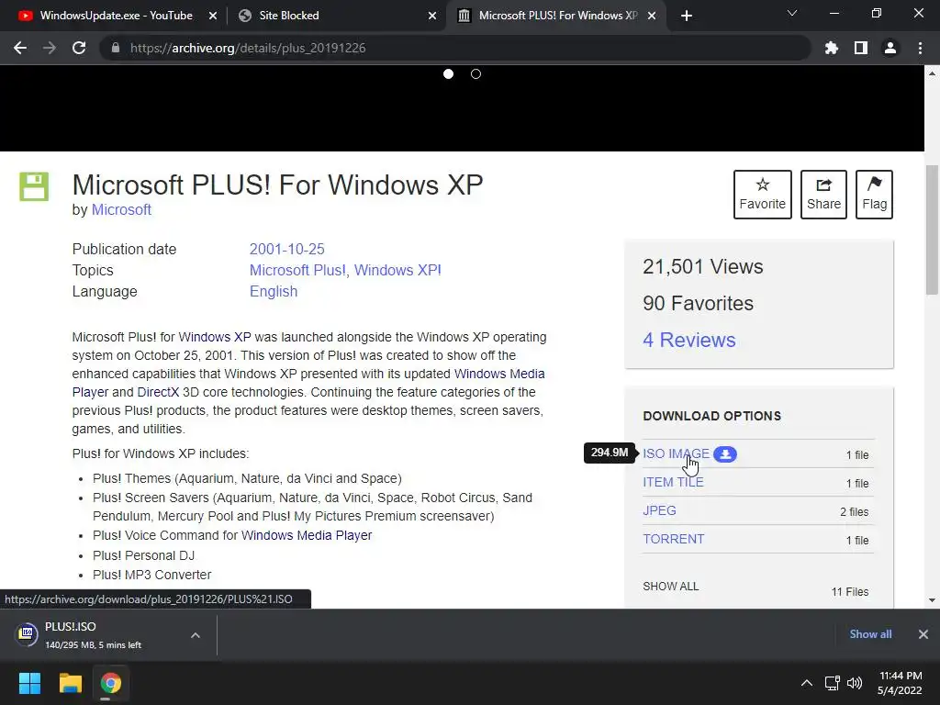Click the browser Back arrow
Viewport: 940px width, 705px height.
(20, 48)
